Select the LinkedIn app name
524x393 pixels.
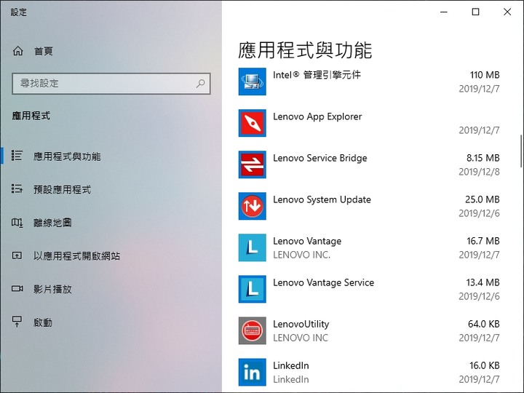click(290, 365)
